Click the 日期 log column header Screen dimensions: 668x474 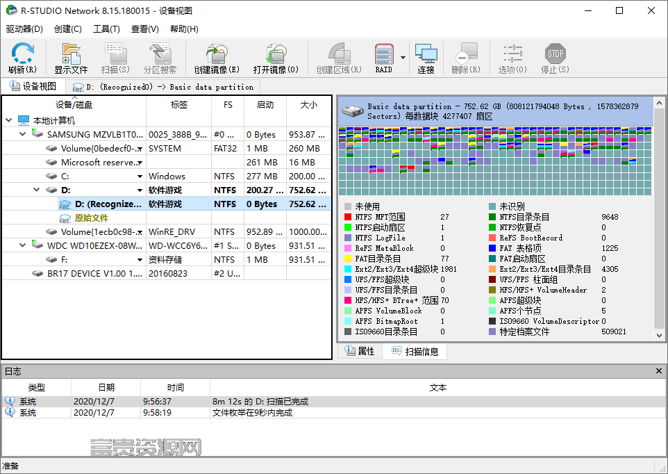click(x=106, y=387)
